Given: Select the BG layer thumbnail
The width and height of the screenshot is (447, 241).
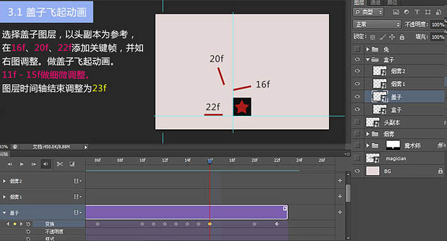Looking at the screenshot, I should coord(372,171).
